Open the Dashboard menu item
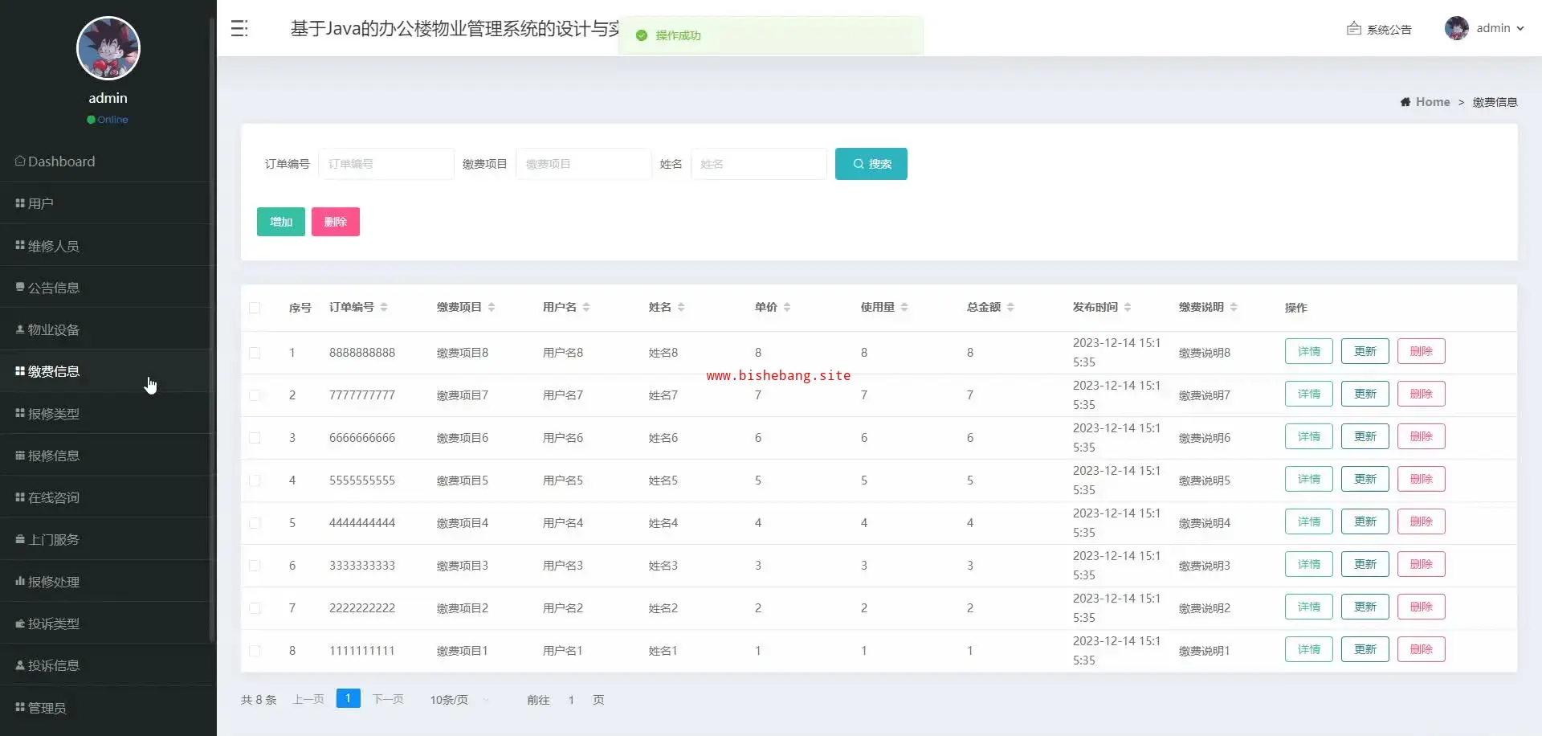 107,162
